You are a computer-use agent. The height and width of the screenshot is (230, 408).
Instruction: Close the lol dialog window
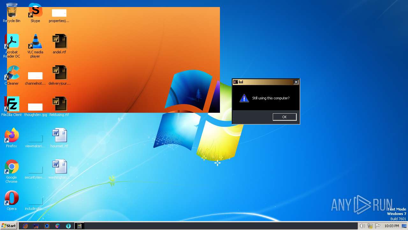[x=296, y=82]
